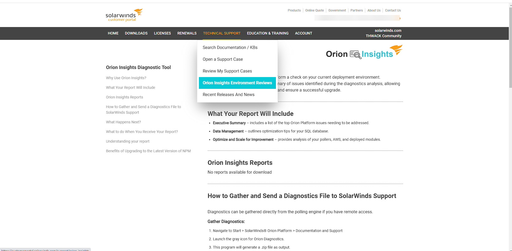Visit the solarwinds.com link

pyautogui.click(x=388, y=31)
